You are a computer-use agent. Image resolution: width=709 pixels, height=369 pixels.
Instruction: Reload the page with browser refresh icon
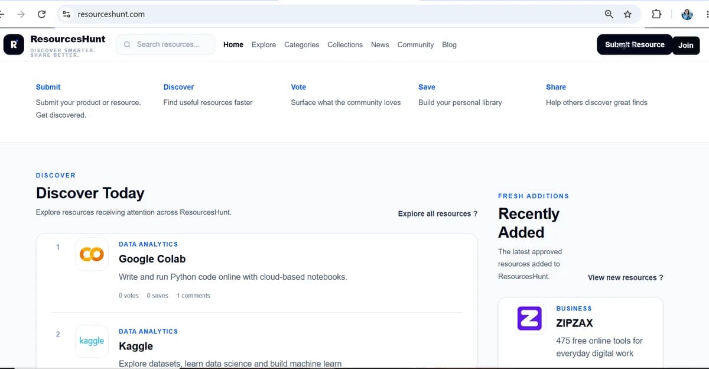coord(41,14)
